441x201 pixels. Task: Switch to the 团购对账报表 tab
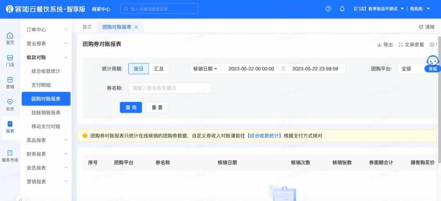(117, 27)
